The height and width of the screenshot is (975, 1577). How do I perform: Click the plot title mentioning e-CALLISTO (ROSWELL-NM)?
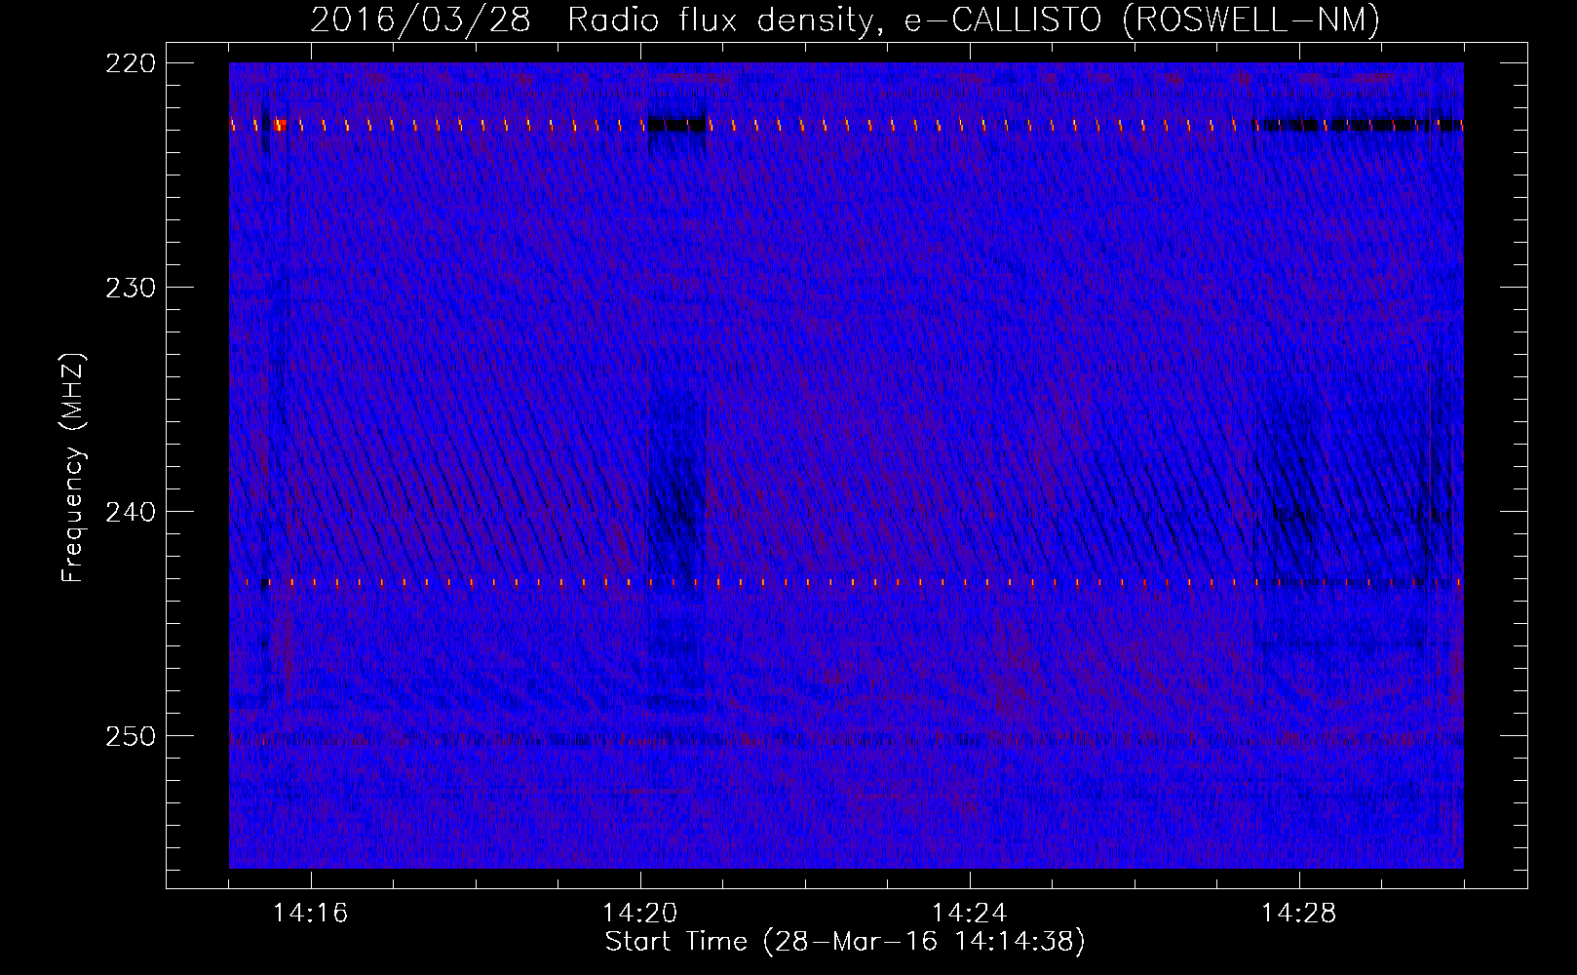(845, 19)
